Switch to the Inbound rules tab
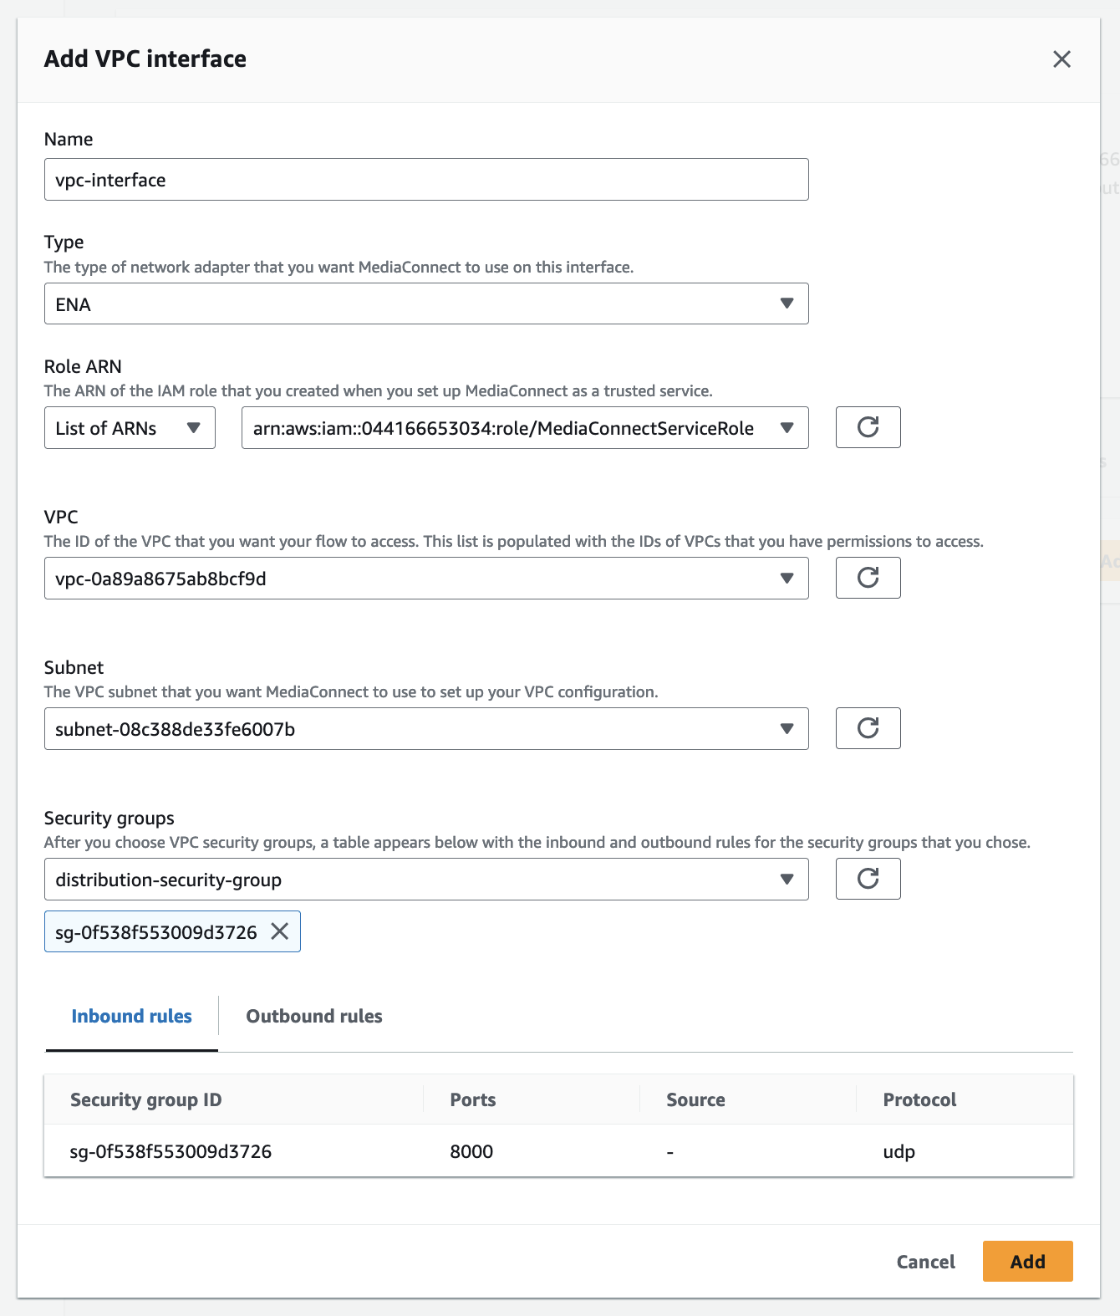 (x=131, y=1016)
